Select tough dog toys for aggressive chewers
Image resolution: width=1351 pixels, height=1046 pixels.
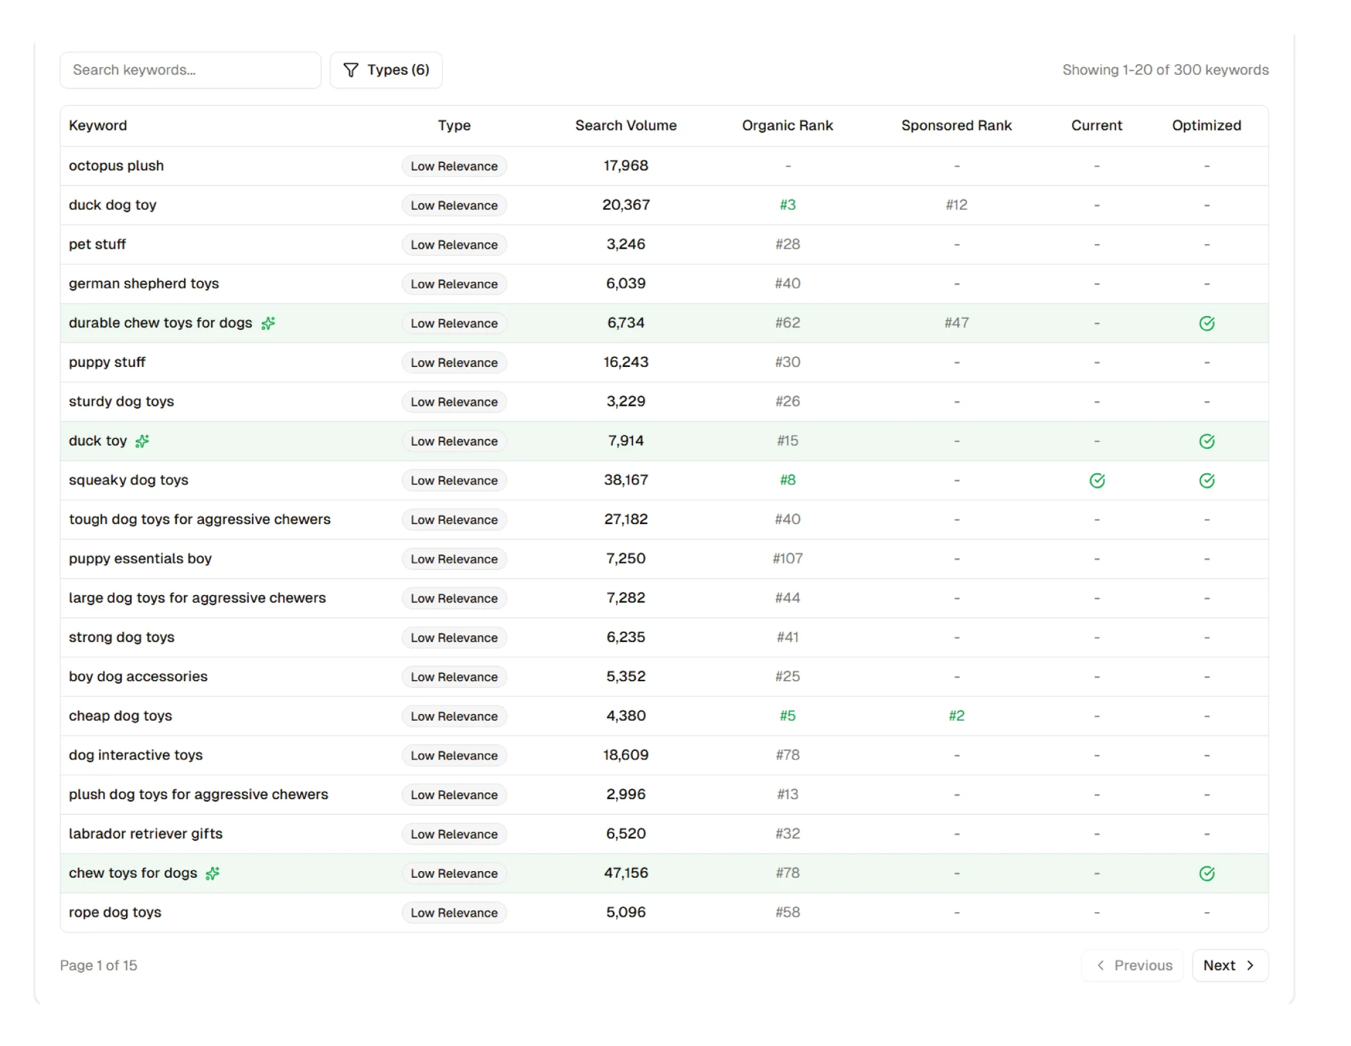coord(199,519)
